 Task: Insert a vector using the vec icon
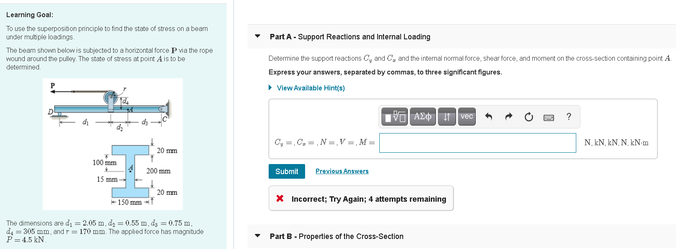[x=466, y=117]
